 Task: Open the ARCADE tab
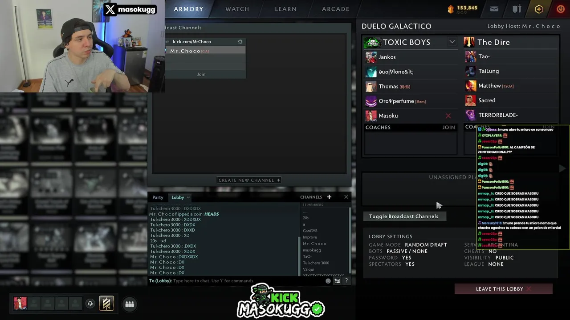tap(336, 9)
